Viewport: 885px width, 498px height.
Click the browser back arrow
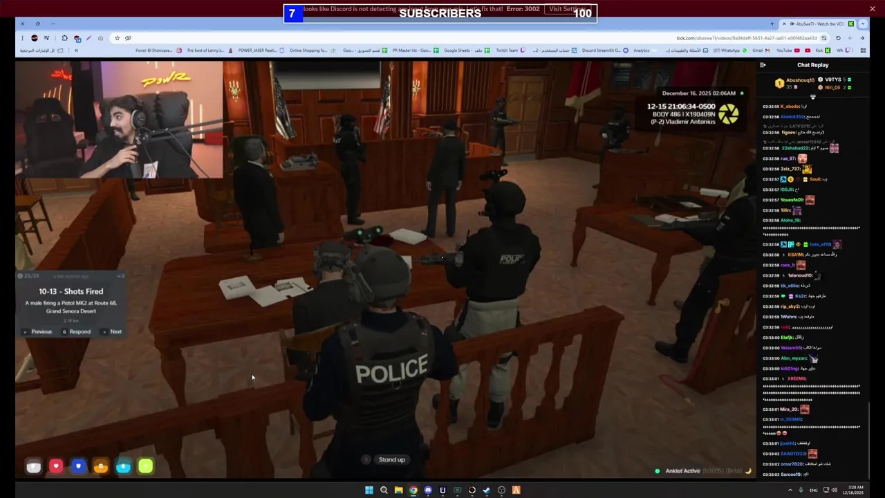pos(862,38)
